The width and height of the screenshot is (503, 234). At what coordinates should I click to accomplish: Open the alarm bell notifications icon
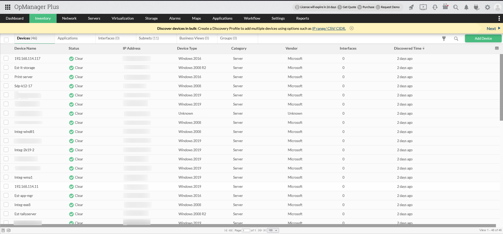(466, 7)
